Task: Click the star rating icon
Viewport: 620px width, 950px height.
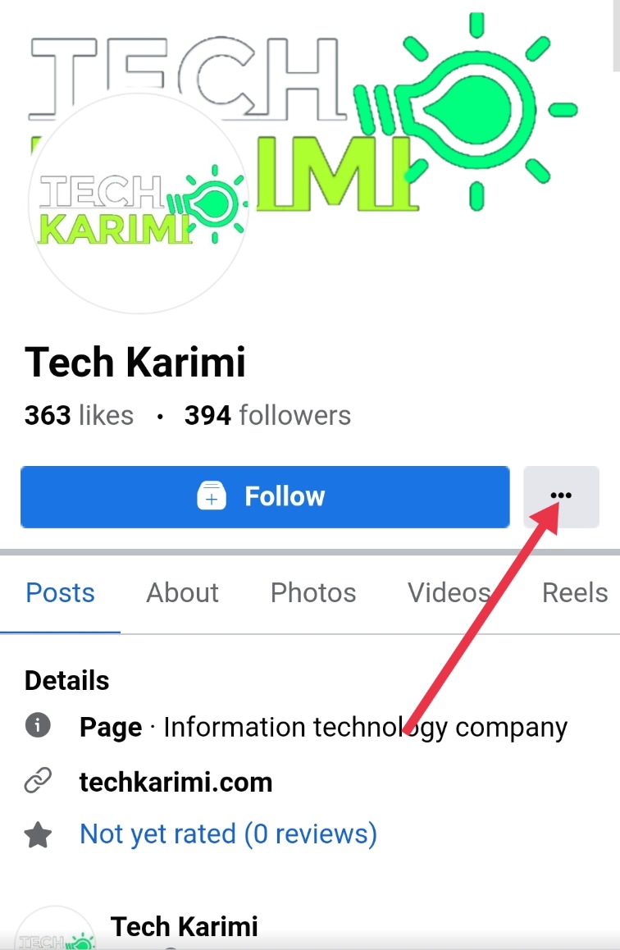Action: (38, 834)
